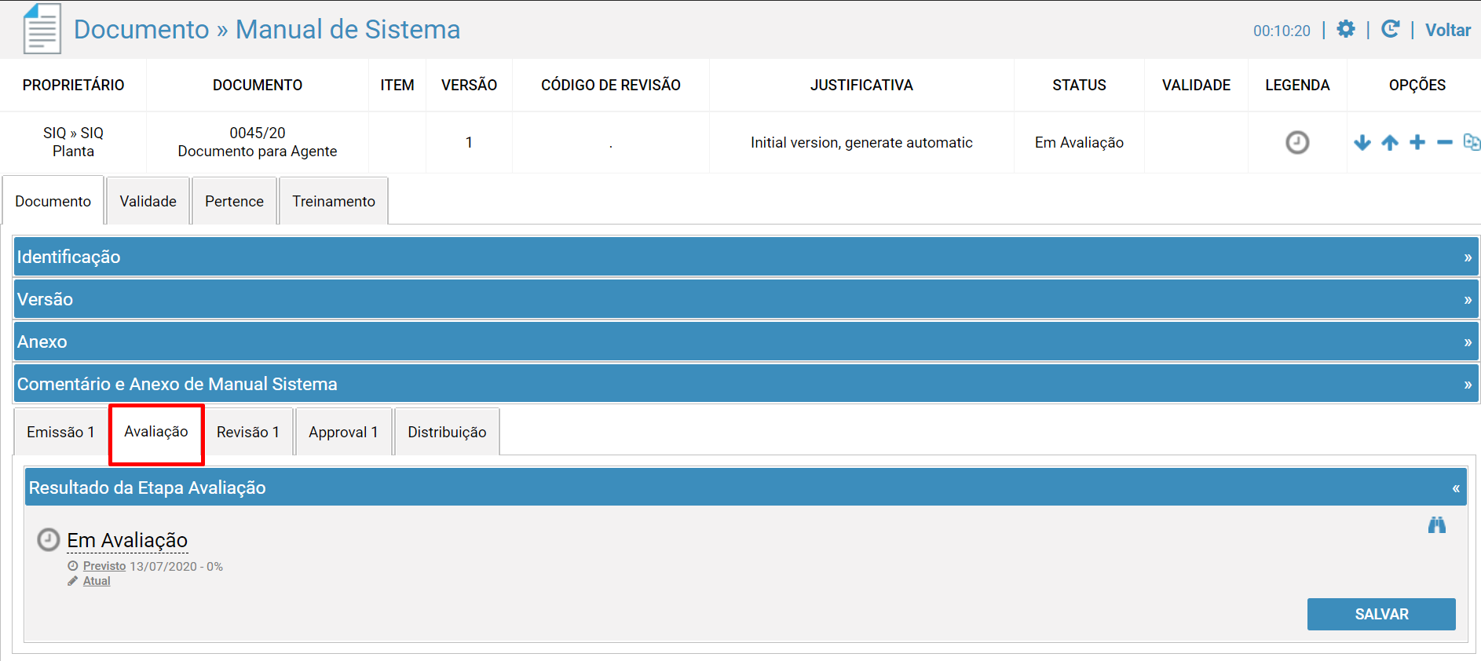The width and height of the screenshot is (1481, 661).
Task: Click the PROPRIETÁRIO column header
Action: point(73,85)
